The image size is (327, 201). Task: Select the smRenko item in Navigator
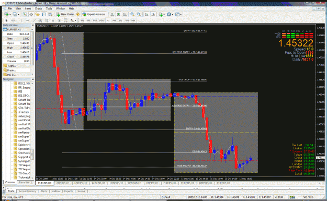[24, 132]
